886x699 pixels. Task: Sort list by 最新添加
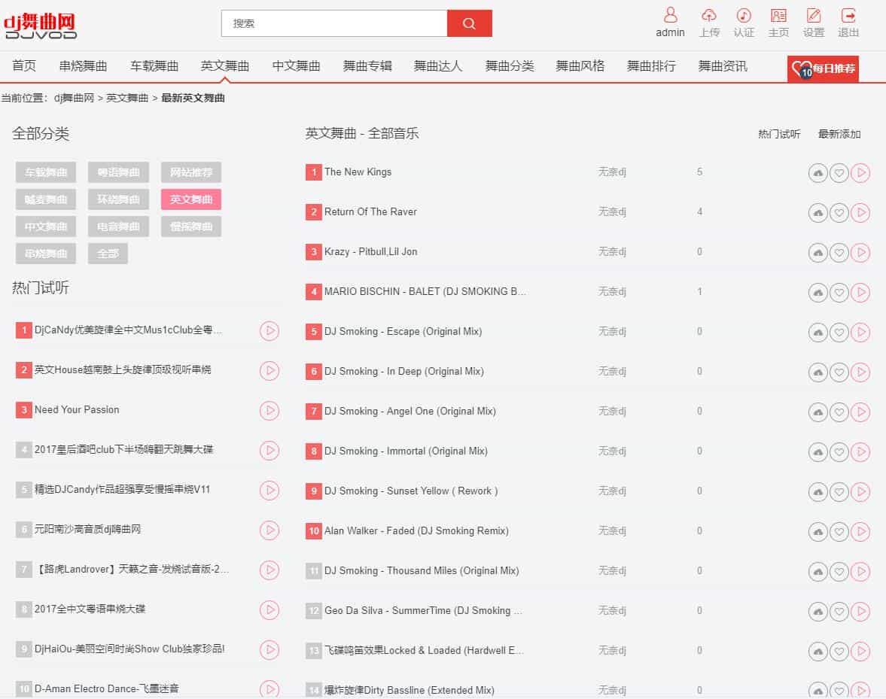(x=839, y=134)
